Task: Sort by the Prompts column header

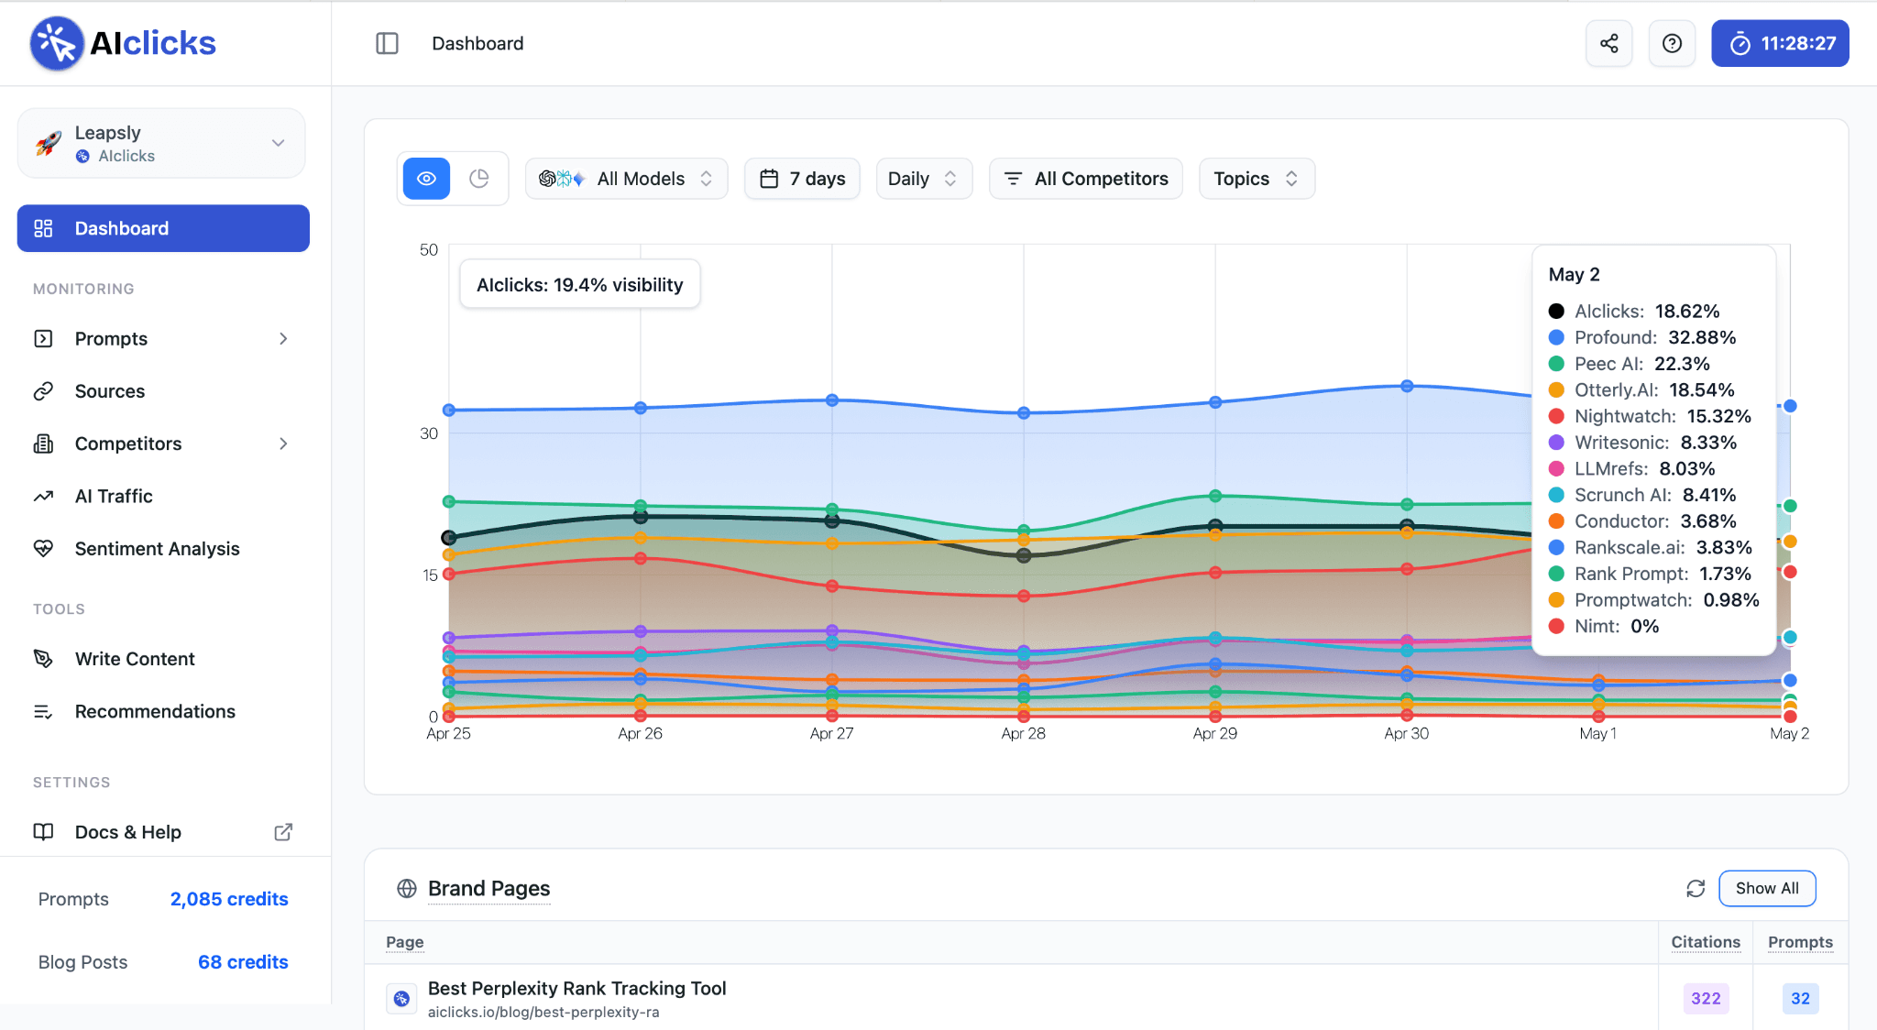Action: [x=1800, y=942]
